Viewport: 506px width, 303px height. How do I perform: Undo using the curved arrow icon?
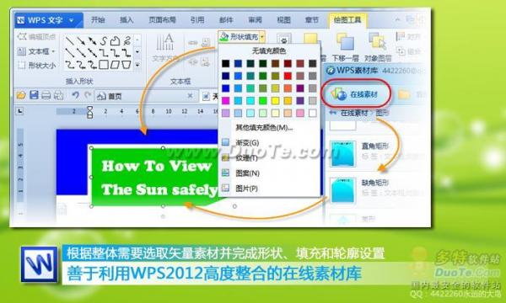click(75, 95)
